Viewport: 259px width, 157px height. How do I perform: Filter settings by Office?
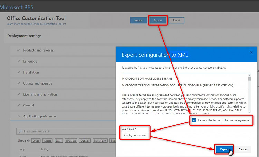(x=36, y=141)
